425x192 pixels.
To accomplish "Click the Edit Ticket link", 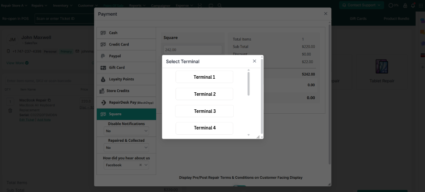I will [27, 120].
